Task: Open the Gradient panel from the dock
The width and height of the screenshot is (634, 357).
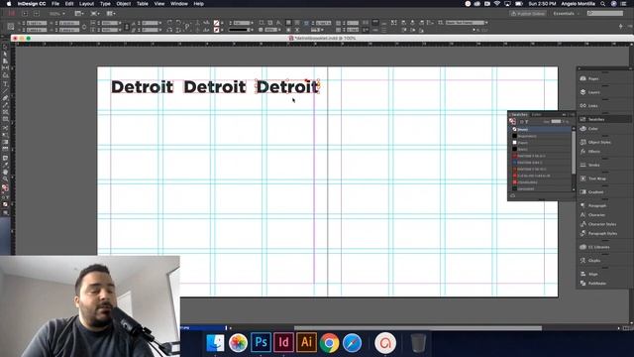Action: 595,191
